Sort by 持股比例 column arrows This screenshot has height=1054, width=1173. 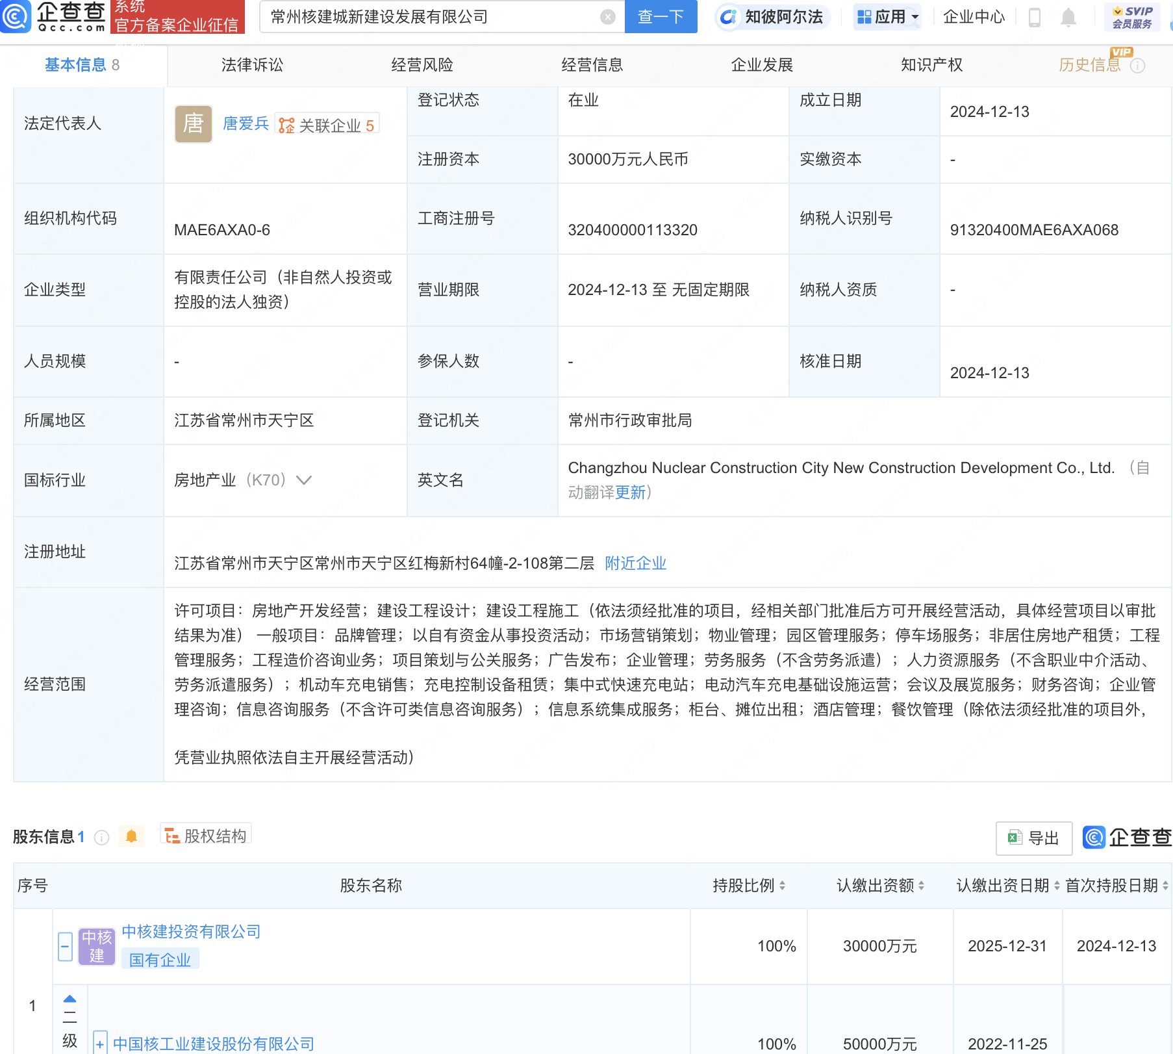783,885
